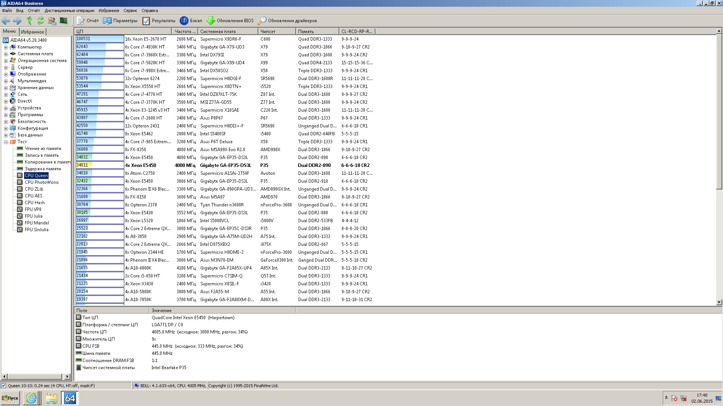Expand the Системная плата node
The image size is (723, 406).
click(x=6, y=54)
